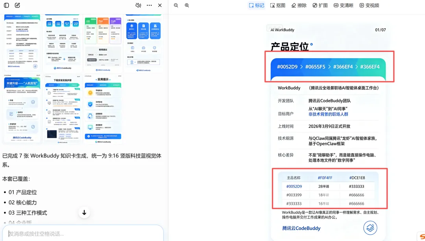425x241 pixels.
Task: Click the table header #DCE1E8
Action: click(x=357, y=178)
